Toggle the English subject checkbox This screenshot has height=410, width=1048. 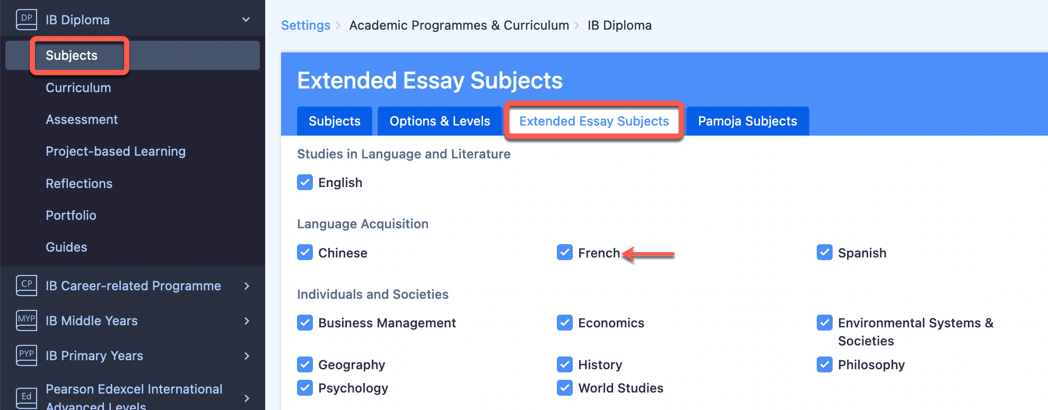[305, 182]
